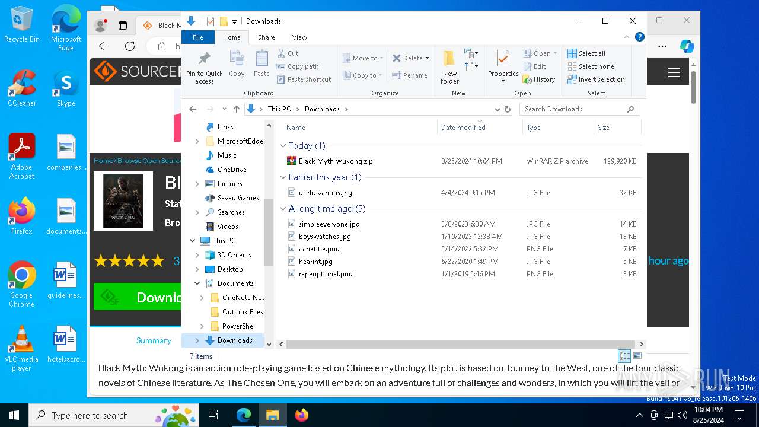Collapse the Earlier this year group
Screen dimensions: 759x427
[x=283, y=177]
